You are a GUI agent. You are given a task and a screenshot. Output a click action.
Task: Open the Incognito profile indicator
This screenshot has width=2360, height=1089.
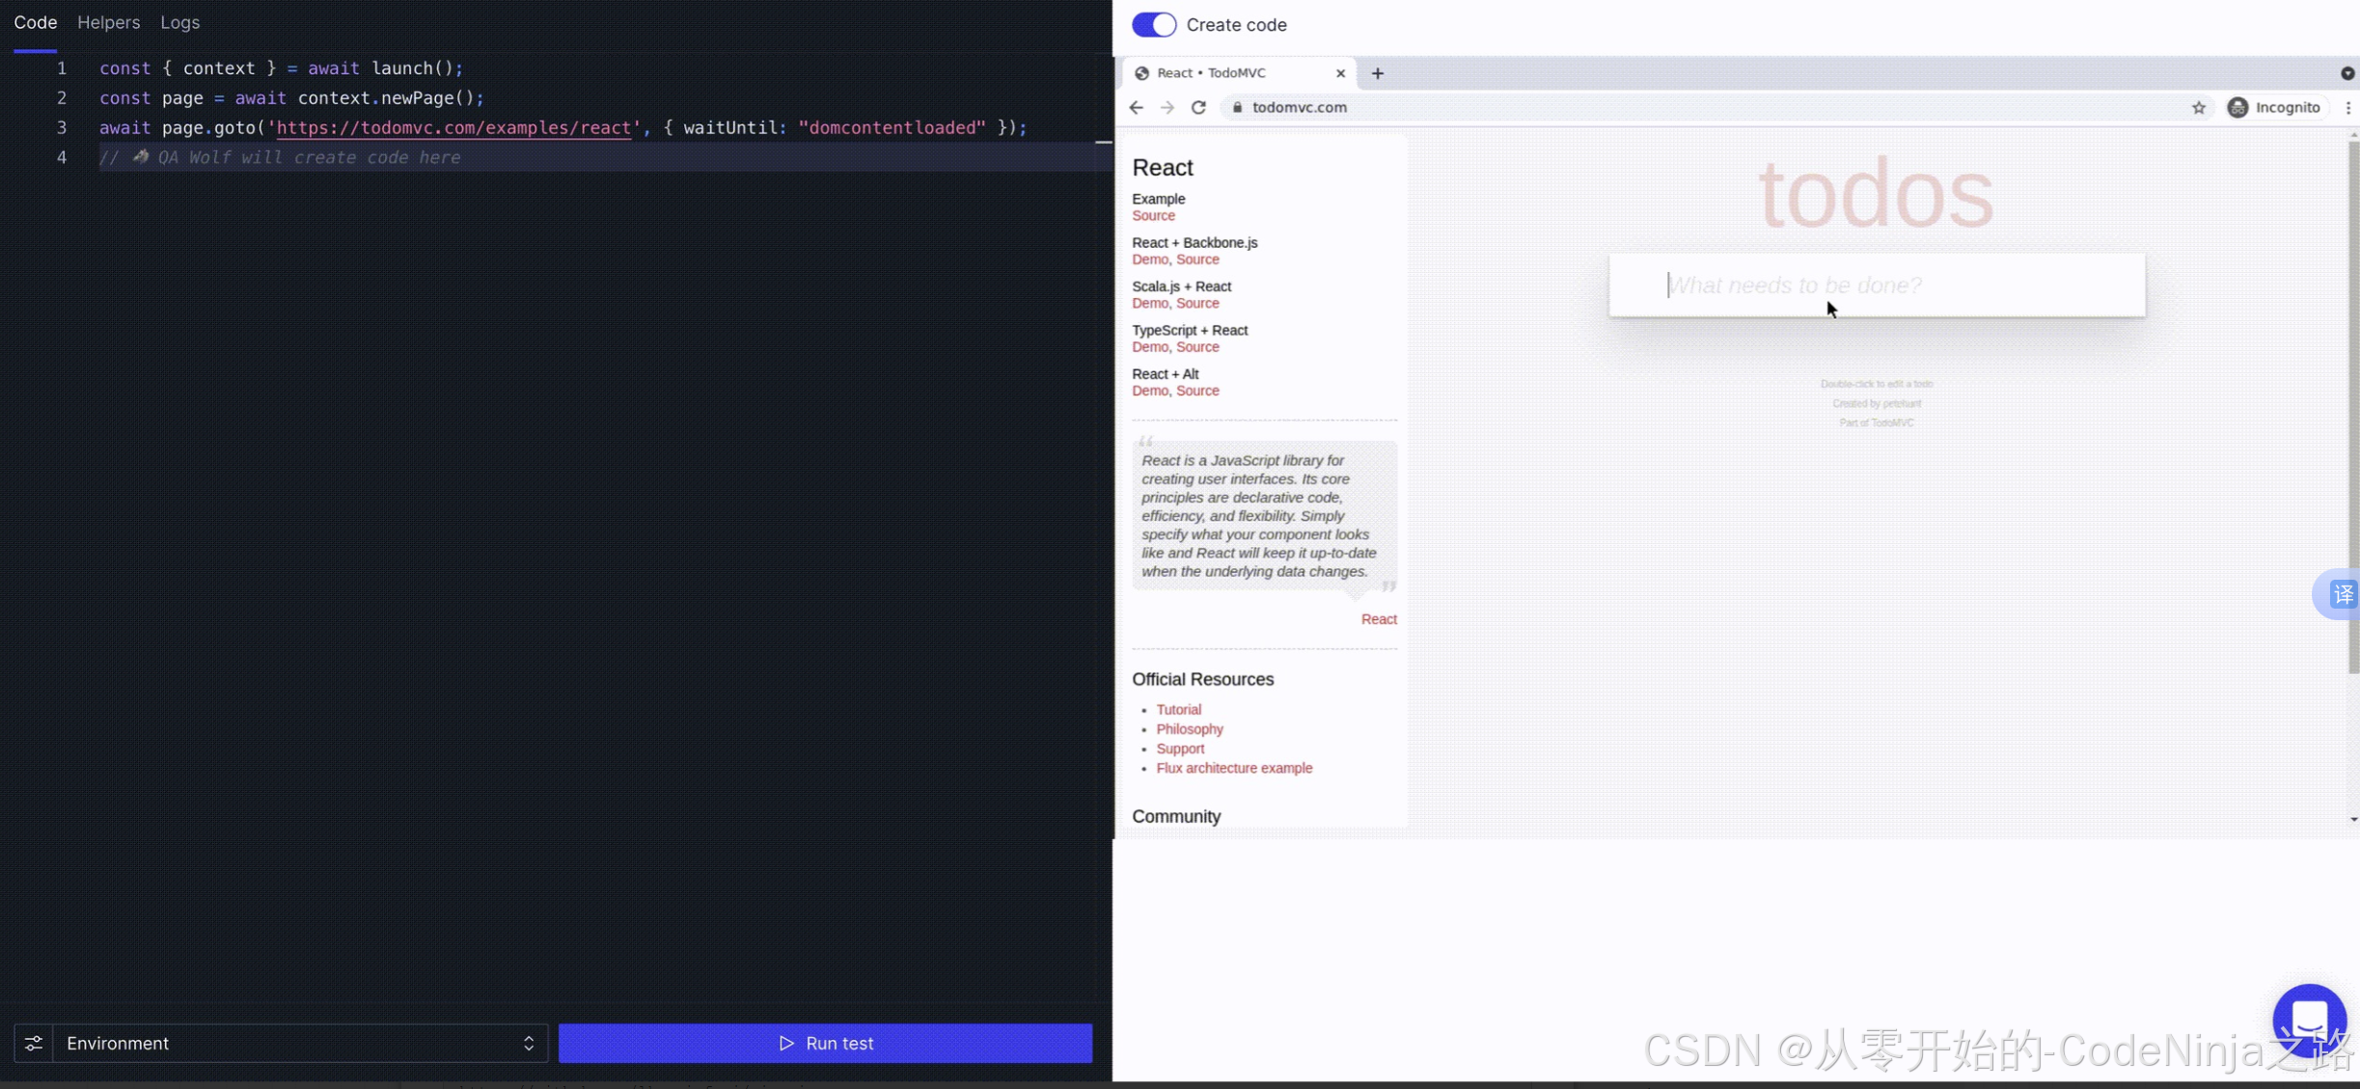pos(2274,108)
